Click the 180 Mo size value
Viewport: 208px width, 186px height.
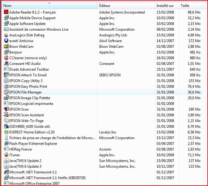pos(195,109)
